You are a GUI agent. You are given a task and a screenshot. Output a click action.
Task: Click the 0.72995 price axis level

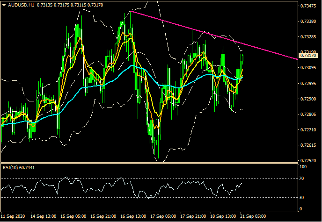[309, 83]
